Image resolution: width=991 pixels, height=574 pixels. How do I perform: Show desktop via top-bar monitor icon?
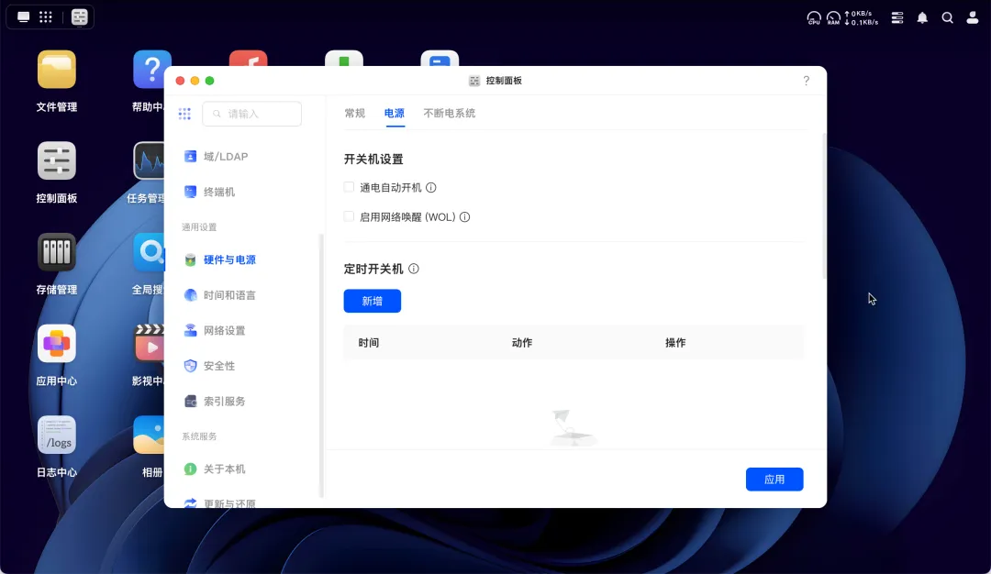[x=23, y=17]
